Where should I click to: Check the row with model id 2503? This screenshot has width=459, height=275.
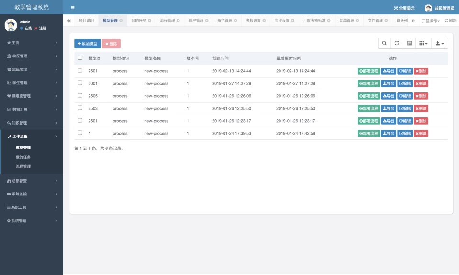coord(80,108)
